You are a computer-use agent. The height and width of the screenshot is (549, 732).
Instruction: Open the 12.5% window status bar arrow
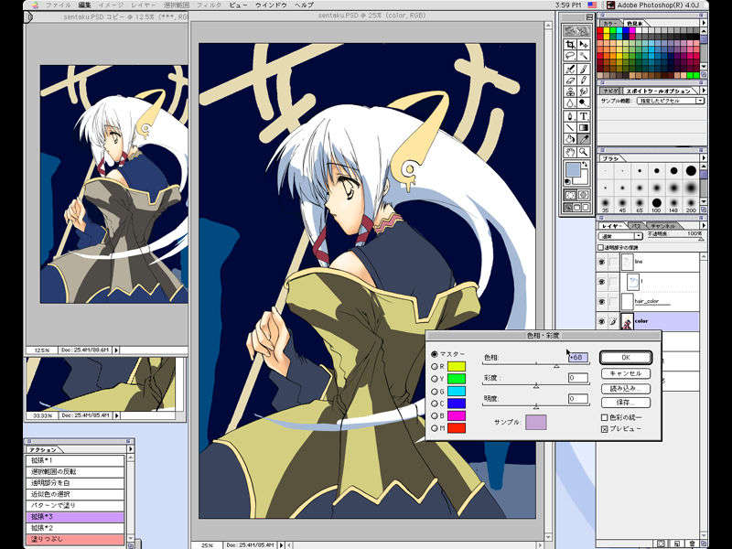[x=116, y=350]
